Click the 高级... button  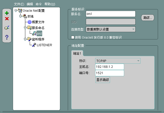click(x=148, y=18)
